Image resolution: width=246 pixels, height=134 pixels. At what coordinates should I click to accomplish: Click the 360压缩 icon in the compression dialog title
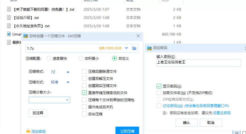pos(26,36)
